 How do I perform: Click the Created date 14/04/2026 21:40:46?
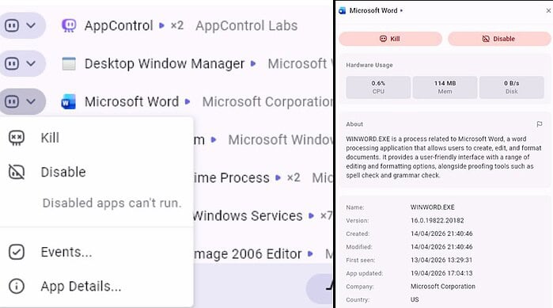point(441,234)
